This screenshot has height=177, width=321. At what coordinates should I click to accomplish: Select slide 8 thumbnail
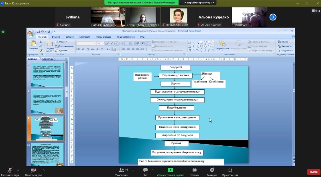pos(47,102)
